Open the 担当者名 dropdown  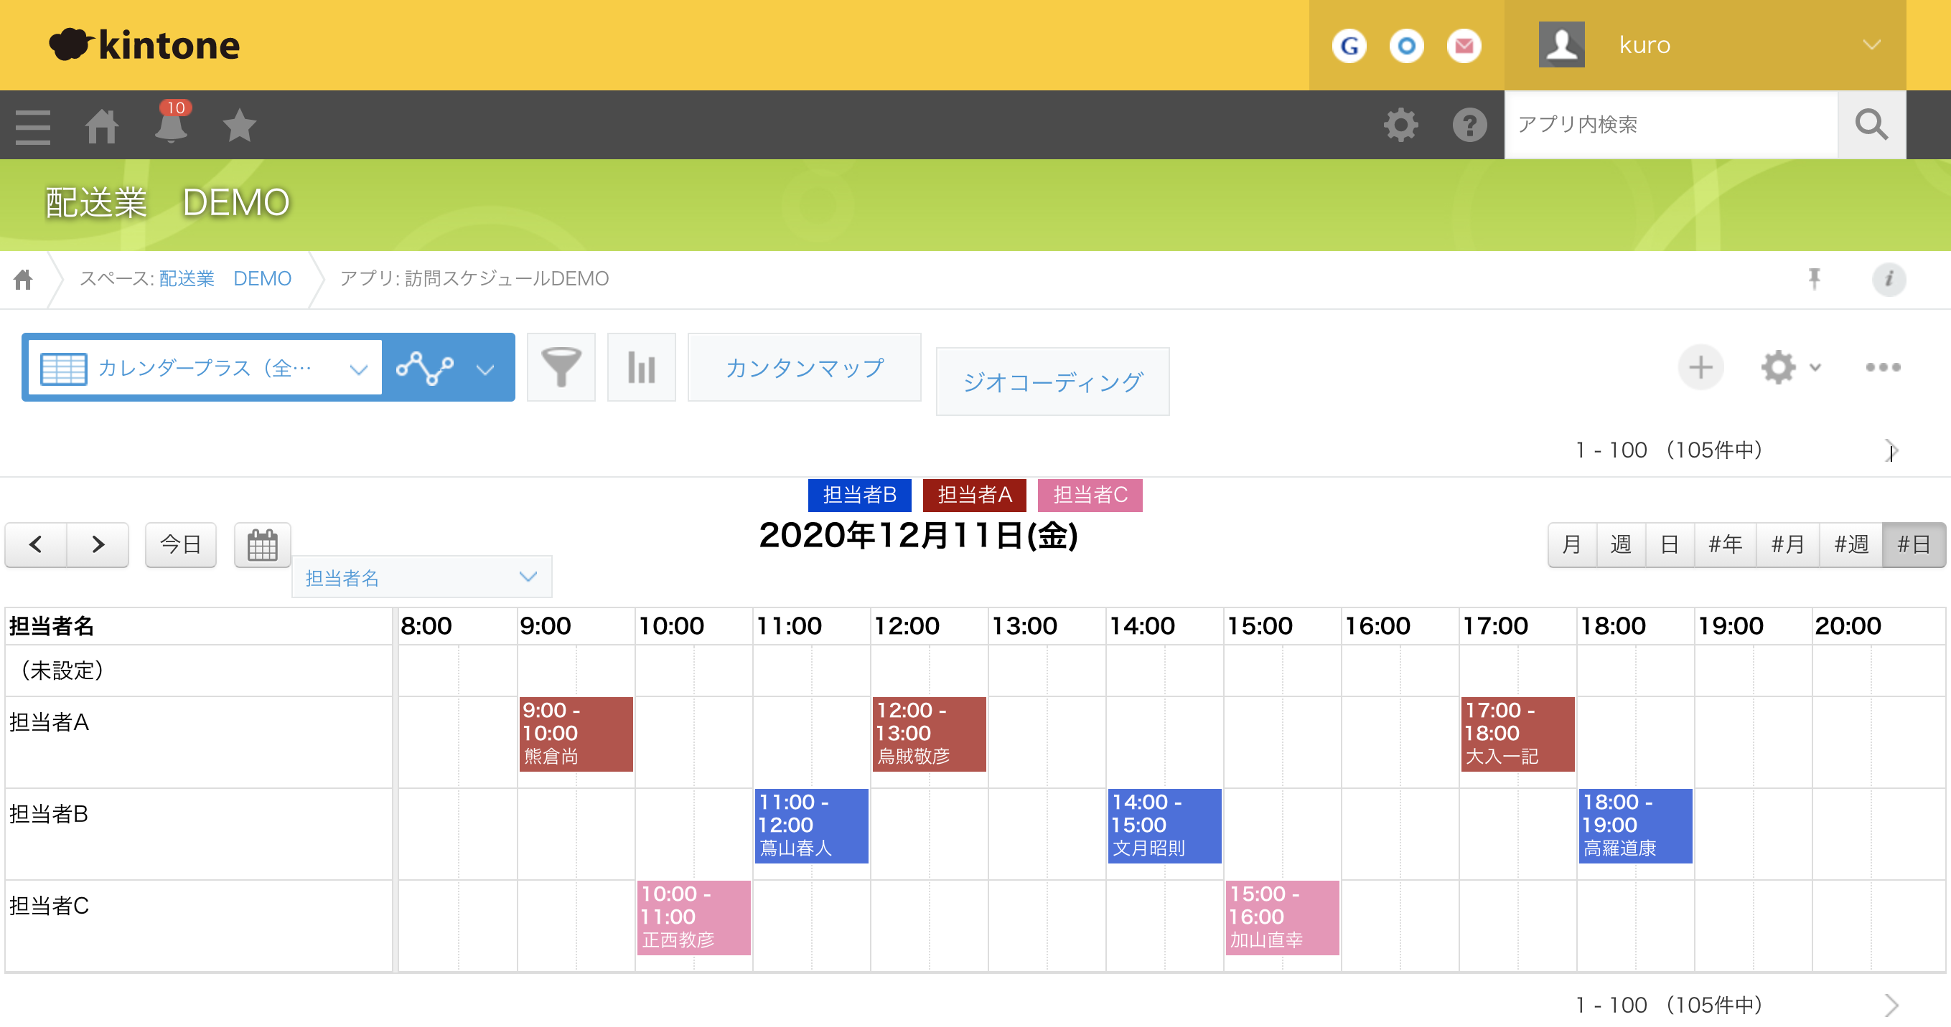(422, 577)
